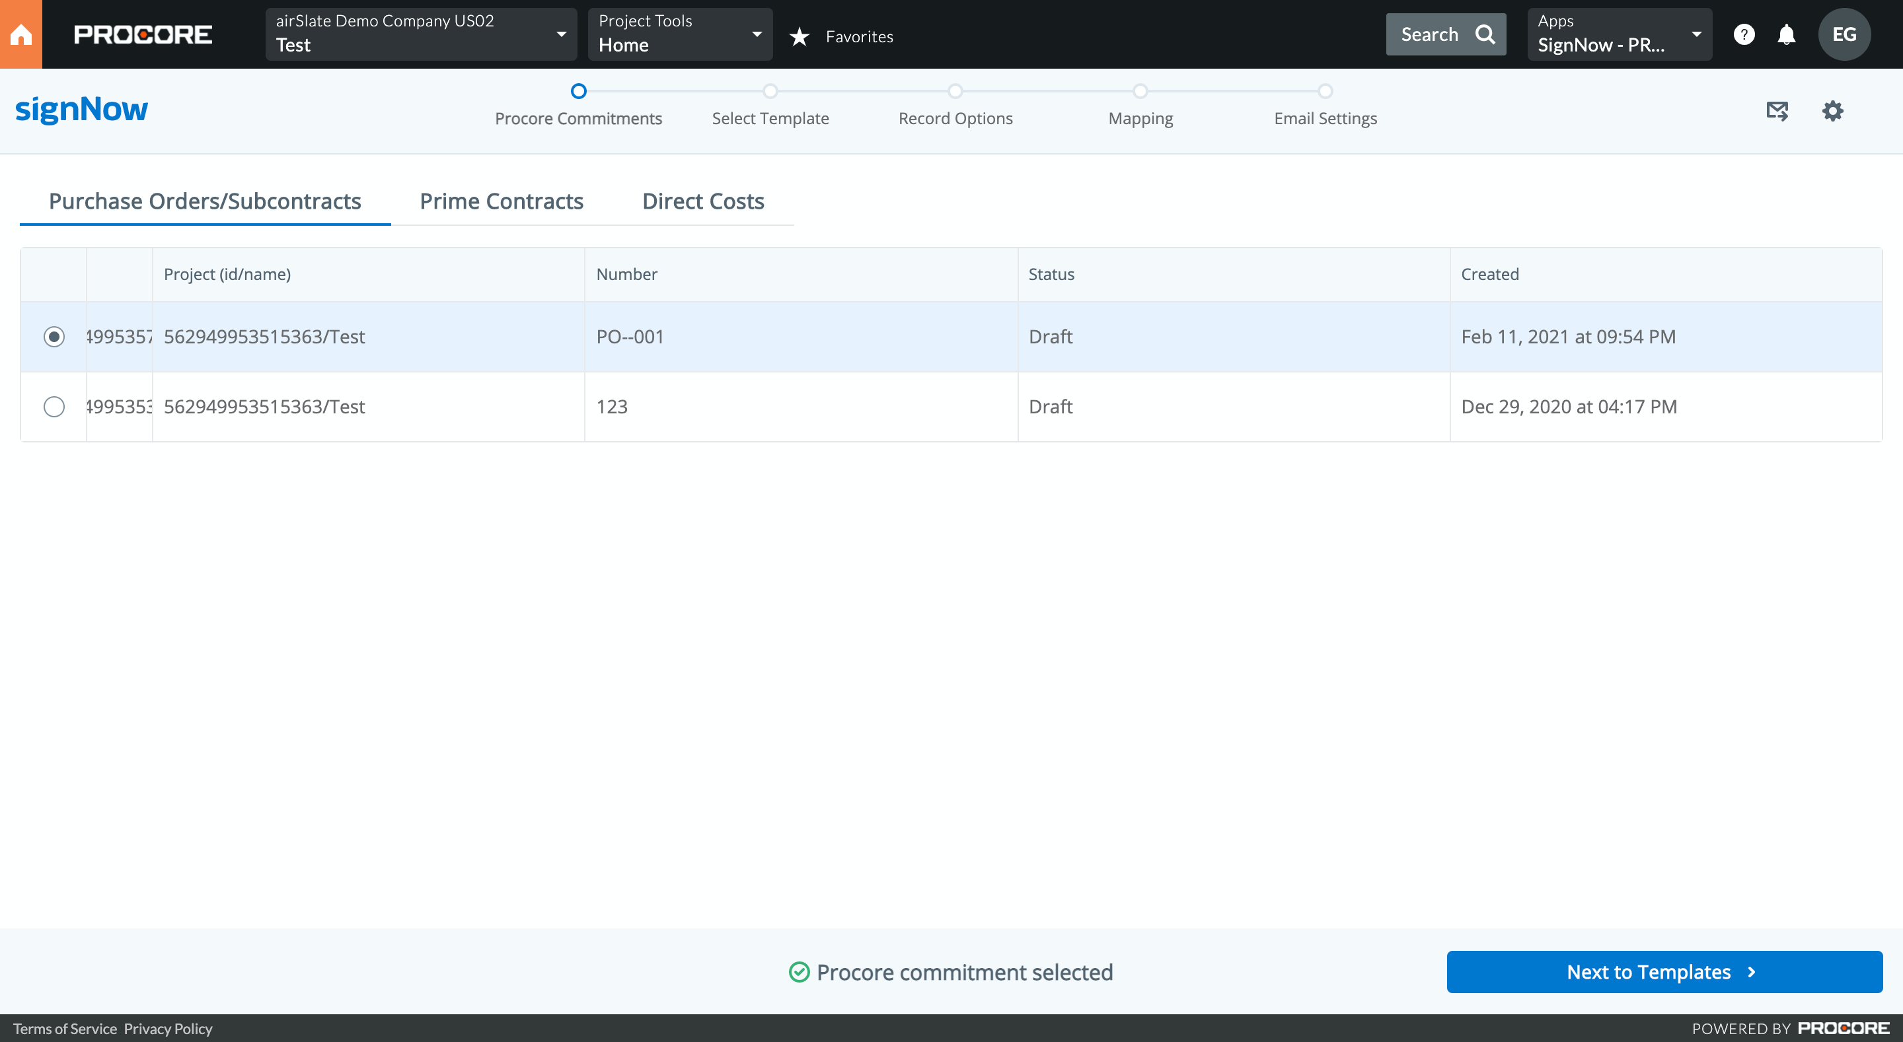Switch to Prime Contracts tab
This screenshot has height=1042, width=1903.
[502, 201]
